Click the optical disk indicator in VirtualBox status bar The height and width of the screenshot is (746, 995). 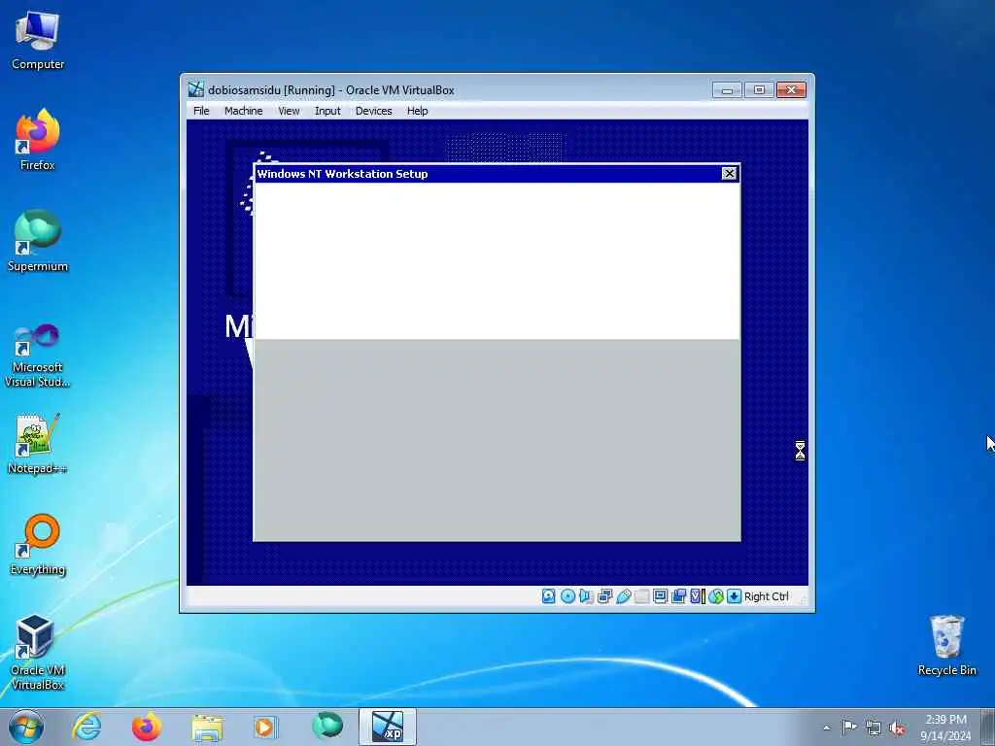(567, 596)
